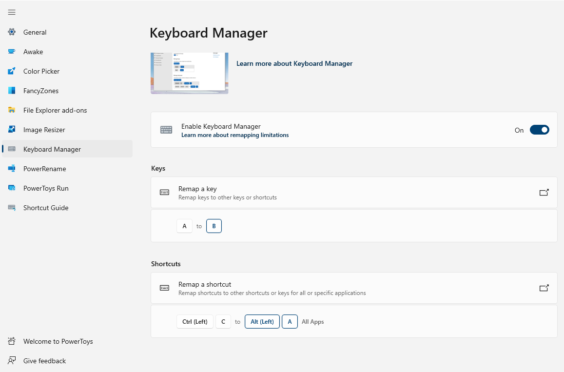
Task: Select the FancyZones sidebar icon
Action: 12,91
